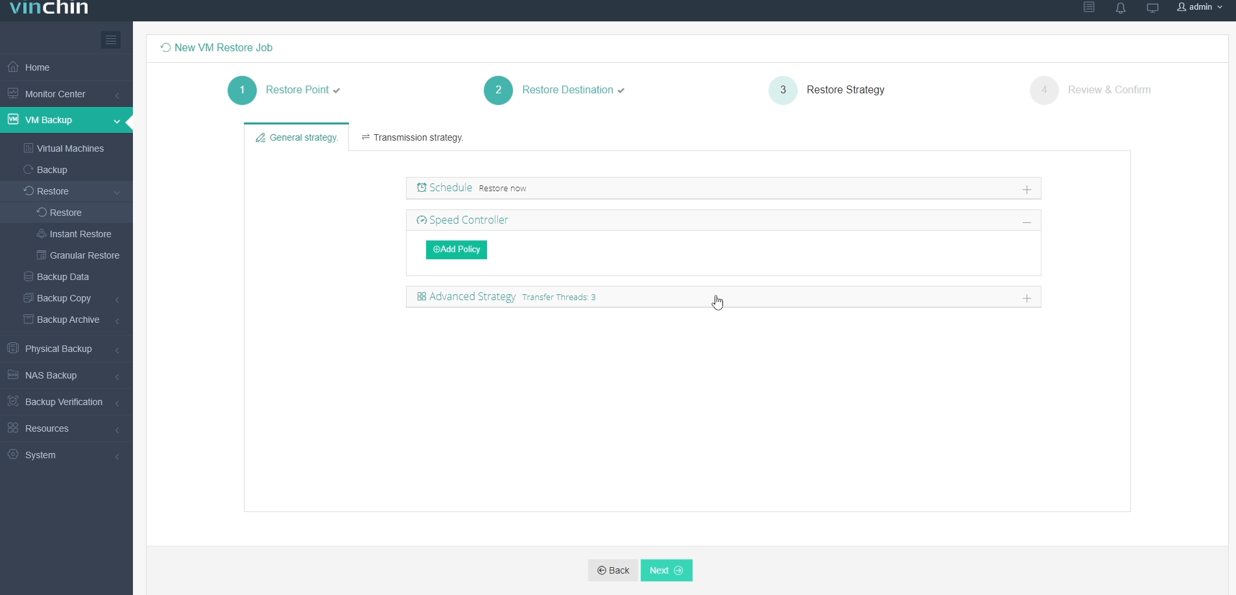Click the Speed Controller header

(723, 220)
